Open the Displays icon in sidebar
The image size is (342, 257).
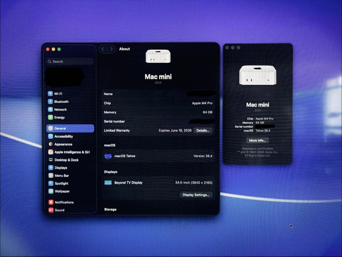tap(51, 168)
